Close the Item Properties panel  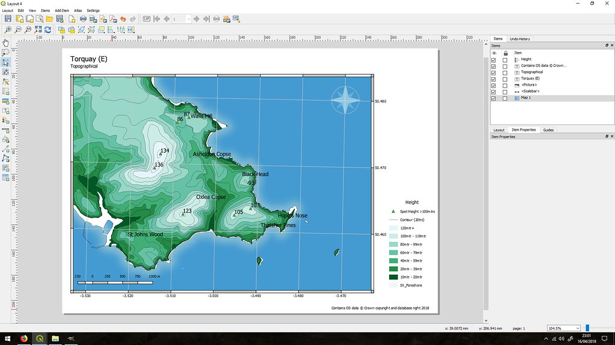612,137
